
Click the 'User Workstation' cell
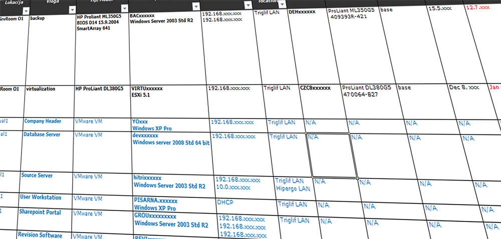[43, 201]
